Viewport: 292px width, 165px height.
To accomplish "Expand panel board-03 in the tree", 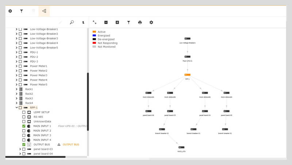I will pyautogui.click(x=20, y=149).
